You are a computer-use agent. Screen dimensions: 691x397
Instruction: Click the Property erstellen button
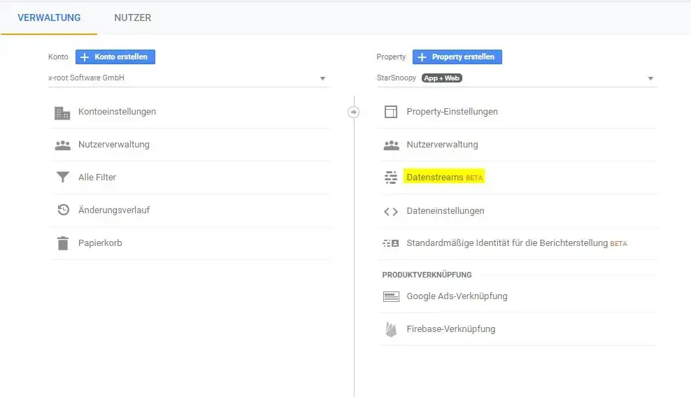coord(457,57)
